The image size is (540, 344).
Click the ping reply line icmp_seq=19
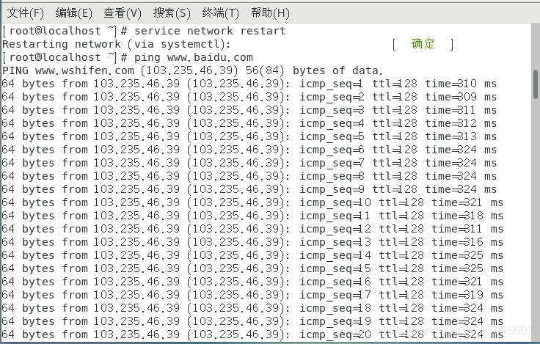[253, 321]
